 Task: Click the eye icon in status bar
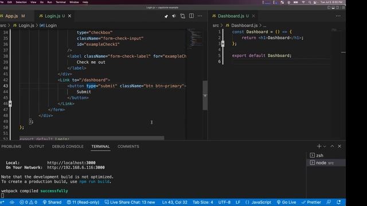12,202
